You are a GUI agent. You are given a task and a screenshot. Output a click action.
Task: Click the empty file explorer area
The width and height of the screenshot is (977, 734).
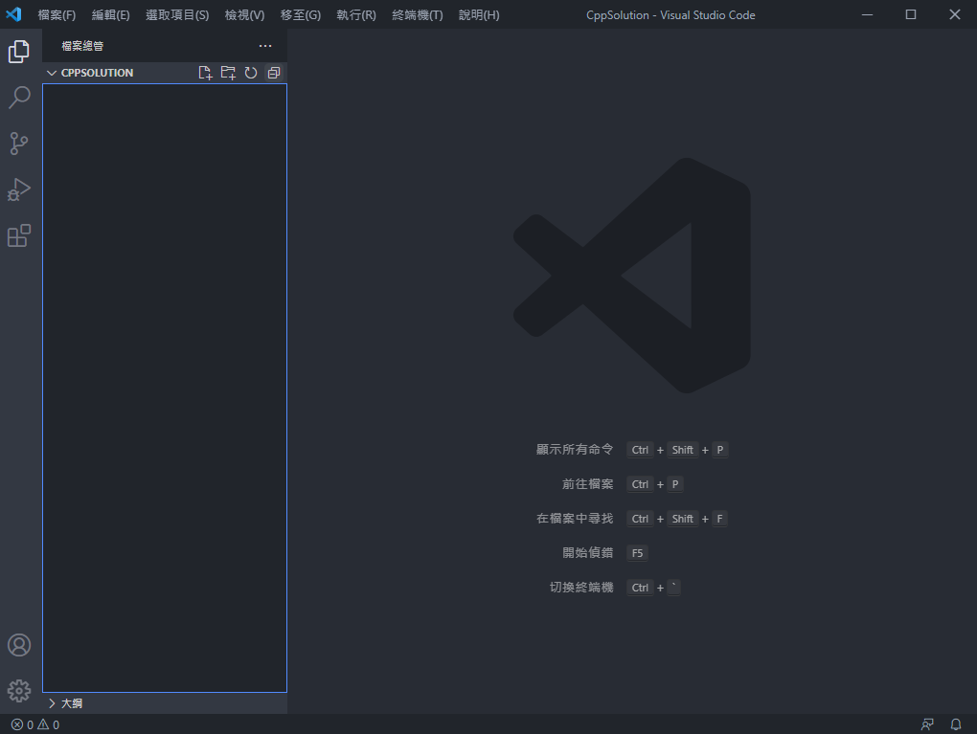(x=165, y=383)
